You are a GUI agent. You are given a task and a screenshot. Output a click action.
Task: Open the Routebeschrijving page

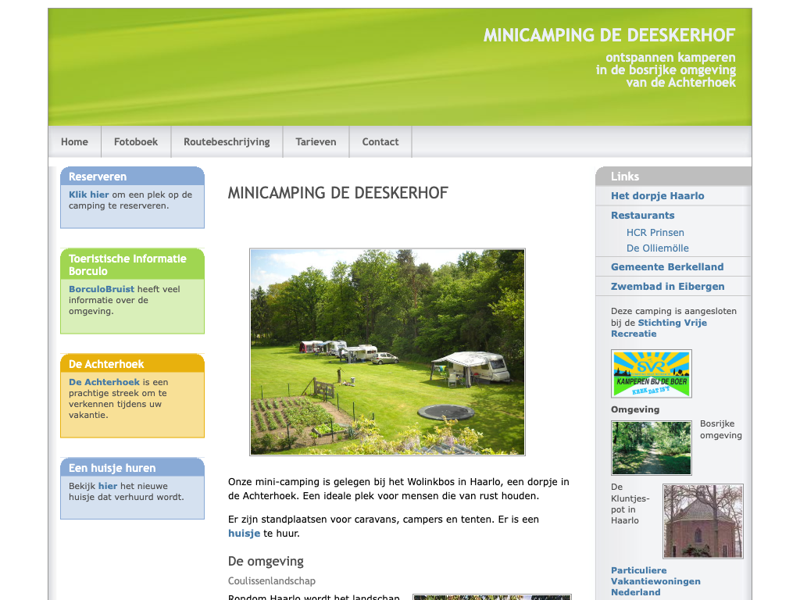[x=227, y=142]
